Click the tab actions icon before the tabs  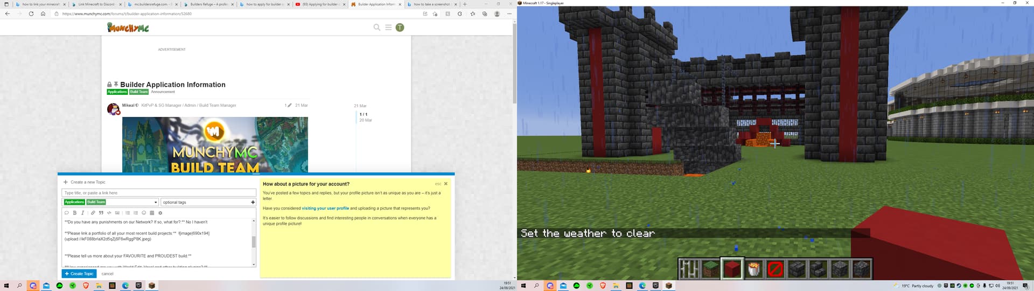(x=6, y=4)
